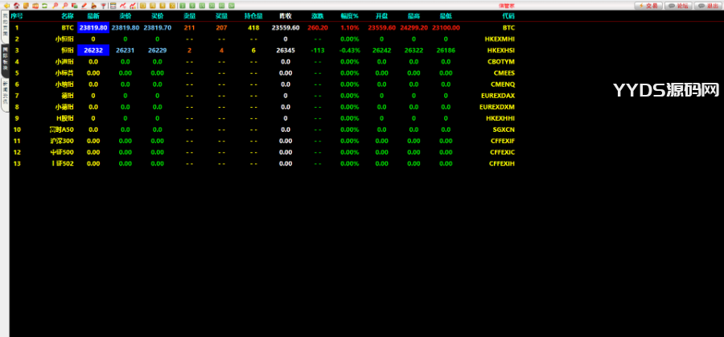
Task: Click the first magnifier search icon
Action: [x=55, y=6]
